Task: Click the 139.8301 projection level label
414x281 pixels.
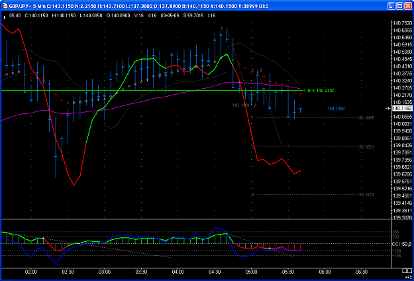Action: point(366,147)
